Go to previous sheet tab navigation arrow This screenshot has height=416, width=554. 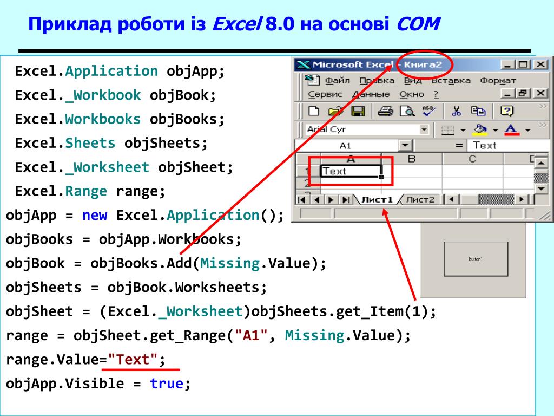(x=316, y=200)
